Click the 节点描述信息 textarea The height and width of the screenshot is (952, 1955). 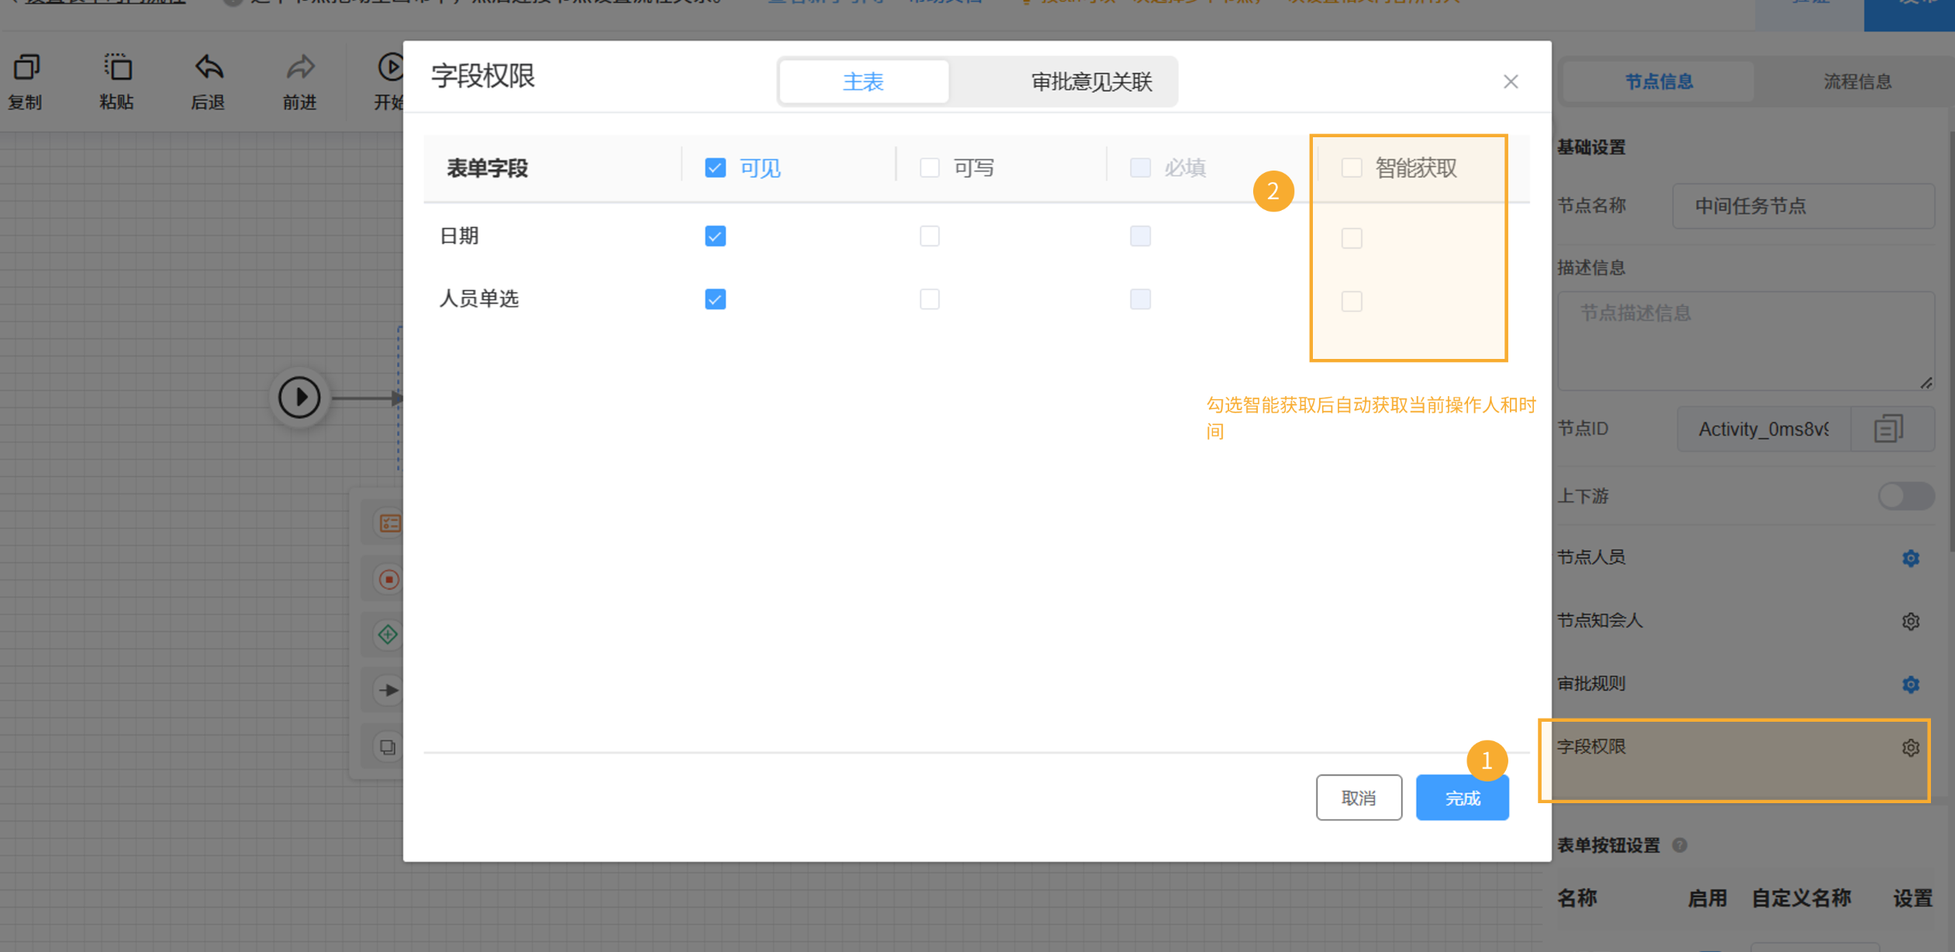(1746, 341)
